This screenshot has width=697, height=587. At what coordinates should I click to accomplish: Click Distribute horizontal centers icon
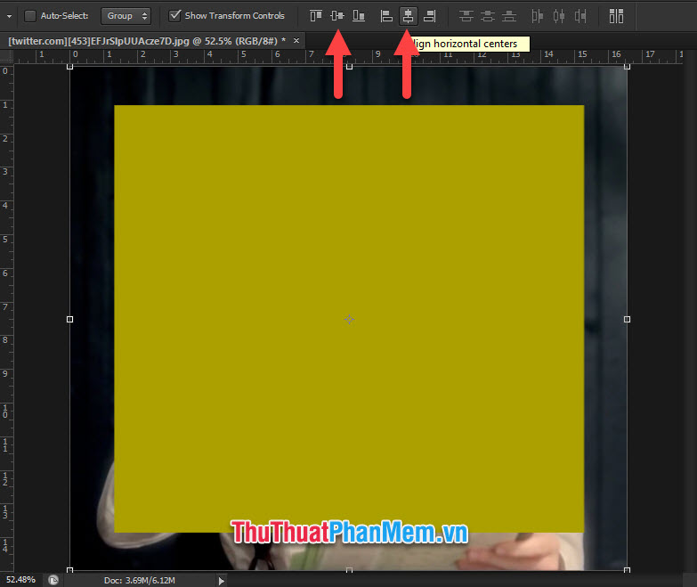click(559, 16)
